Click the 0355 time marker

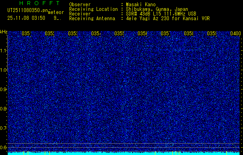119,33
